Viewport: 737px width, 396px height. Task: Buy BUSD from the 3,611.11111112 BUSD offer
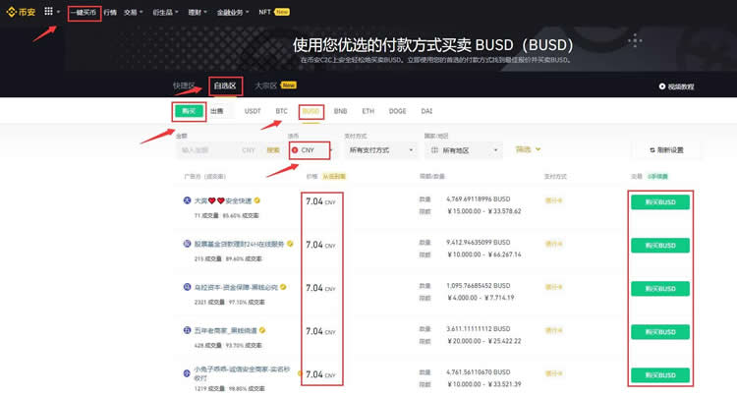coord(660,332)
